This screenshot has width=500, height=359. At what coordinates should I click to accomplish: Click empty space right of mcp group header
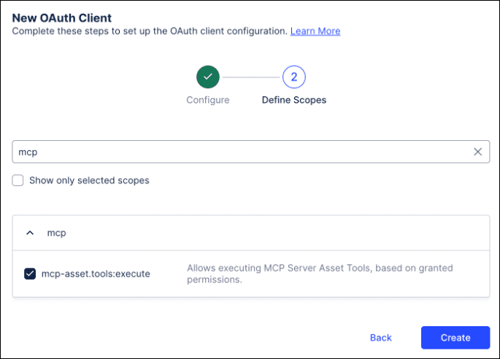click(292, 233)
